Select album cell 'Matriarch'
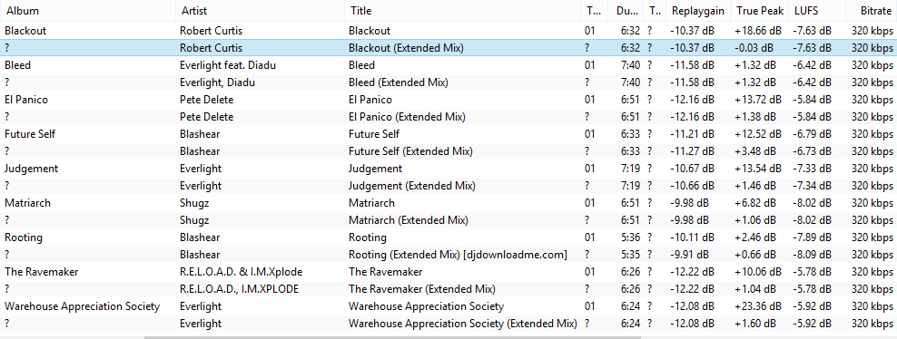 point(28,203)
